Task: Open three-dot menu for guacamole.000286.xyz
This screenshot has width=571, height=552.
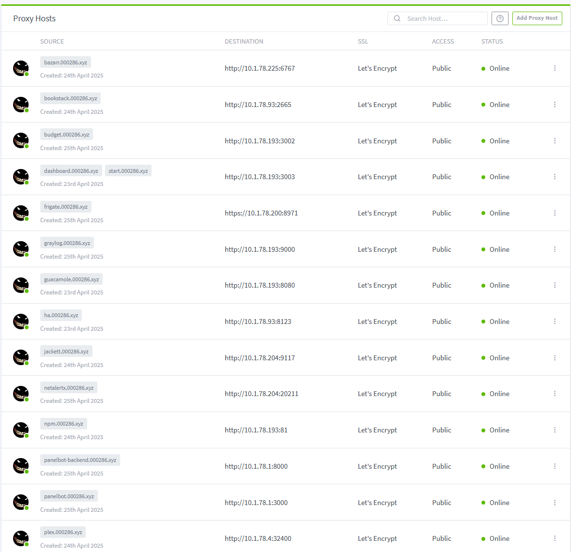Action: 555,286
